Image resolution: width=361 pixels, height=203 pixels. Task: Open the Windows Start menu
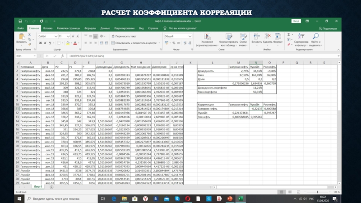(x=19, y=198)
